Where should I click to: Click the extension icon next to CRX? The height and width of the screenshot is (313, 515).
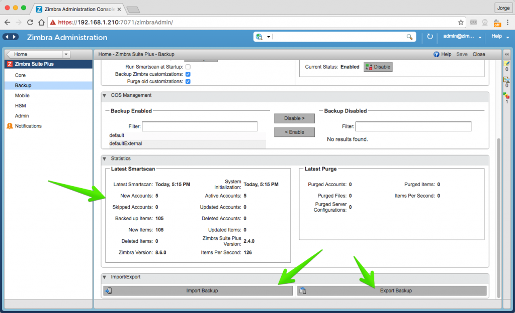pos(485,22)
